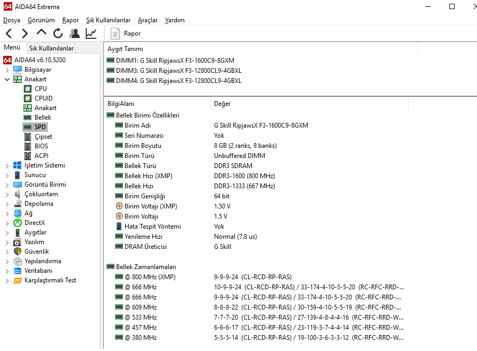Click the lightning icon beside Birim Voltajı (XMP)
477x351 pixels.
pos(119,206)
